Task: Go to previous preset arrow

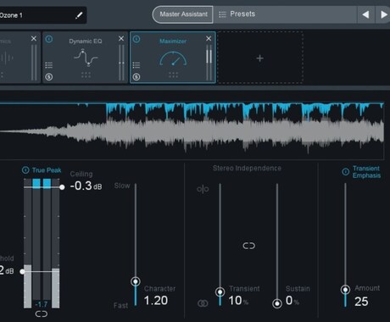Action: click(x=365, y=14)
